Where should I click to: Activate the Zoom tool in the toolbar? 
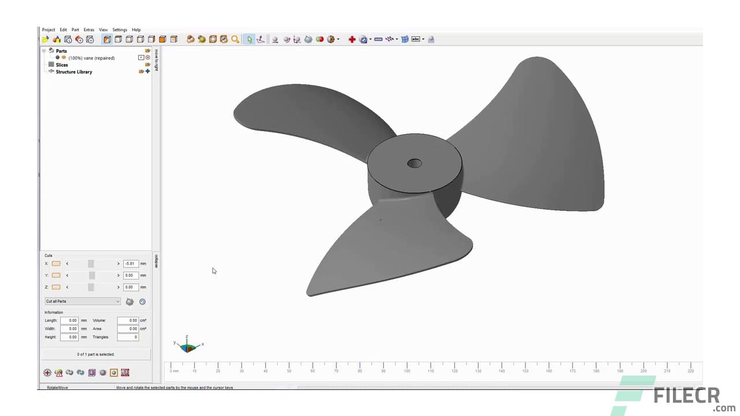tap(235, 39)
